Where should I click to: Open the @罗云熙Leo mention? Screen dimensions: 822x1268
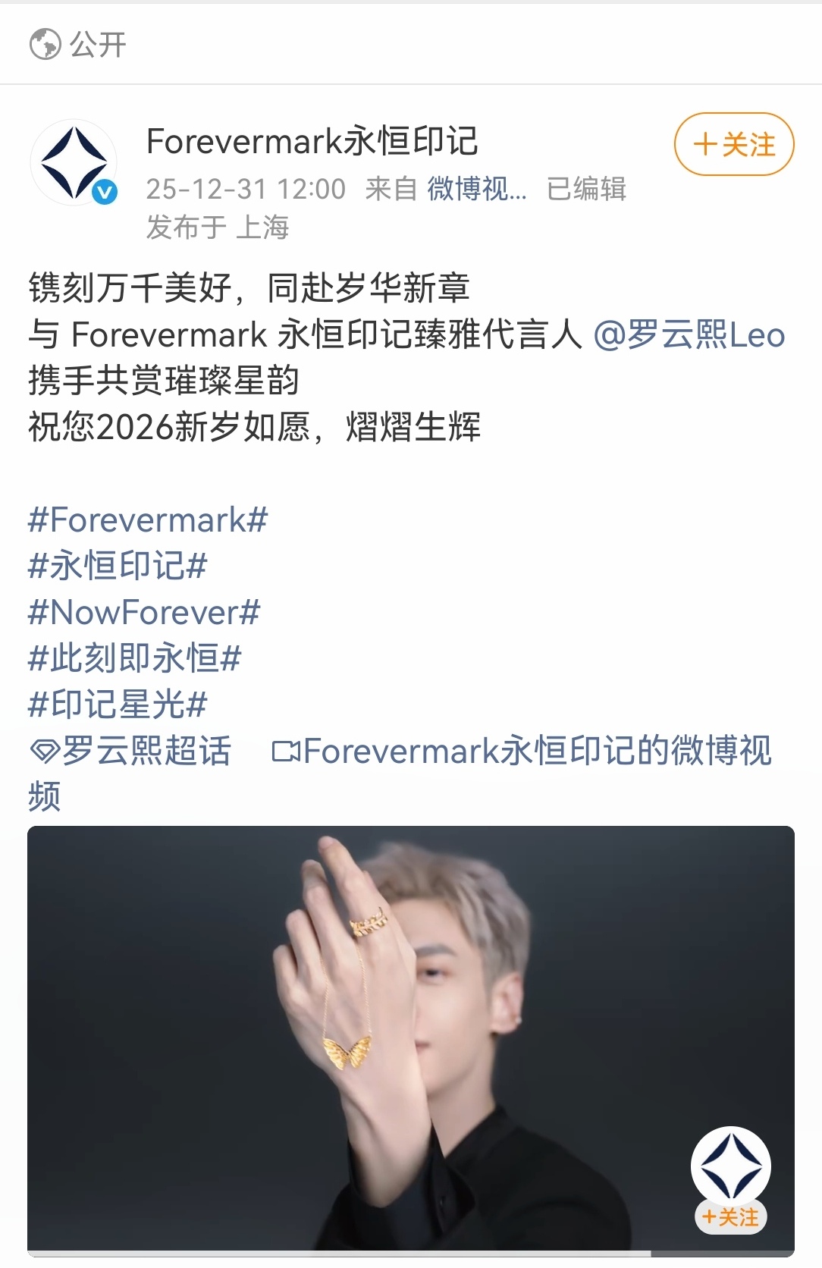click(689, 334)
